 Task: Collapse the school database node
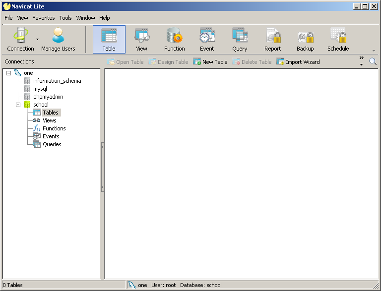click(18, 105)
